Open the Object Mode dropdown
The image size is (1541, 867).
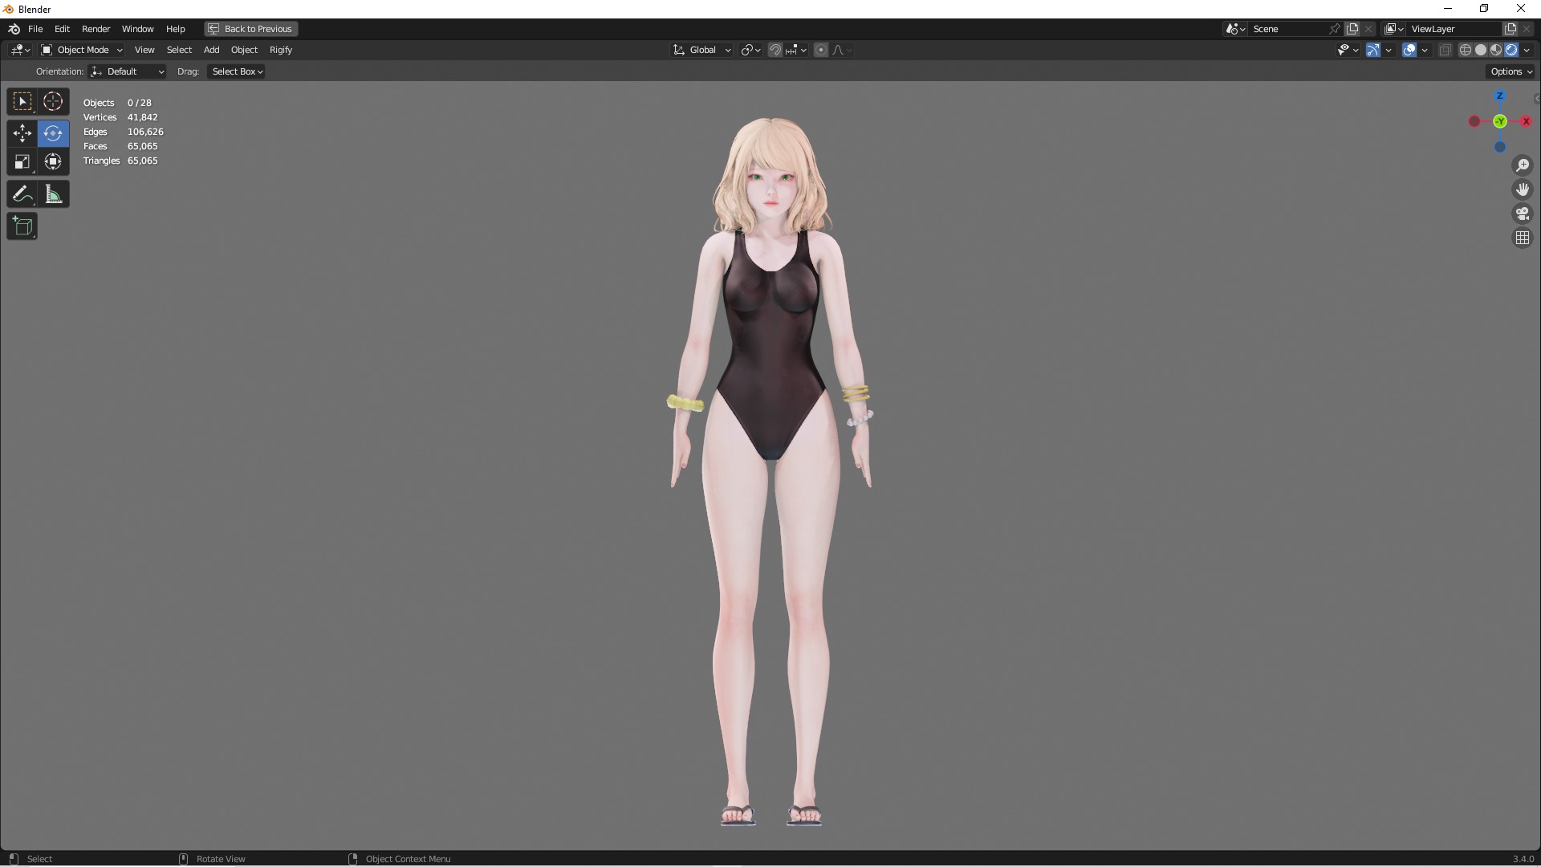[82, 50]
